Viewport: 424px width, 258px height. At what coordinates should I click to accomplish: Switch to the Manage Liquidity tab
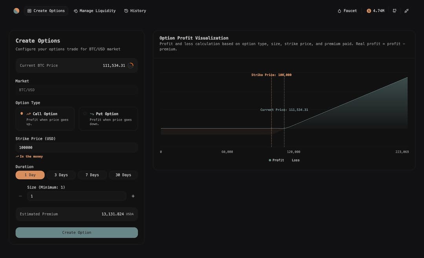click(95, 11)
